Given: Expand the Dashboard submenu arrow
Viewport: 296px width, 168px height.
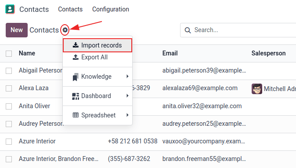Looking at the screenshot, I should click(128, 96).
